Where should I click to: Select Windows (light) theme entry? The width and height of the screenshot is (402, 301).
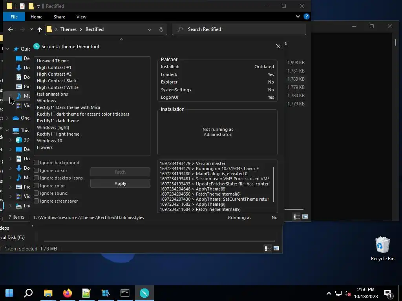[x=53, y=127]
